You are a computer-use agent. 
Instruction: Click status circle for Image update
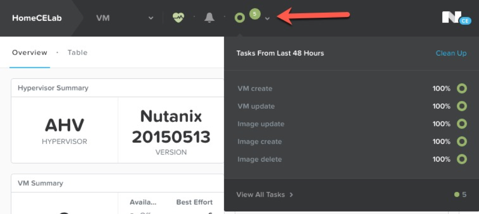point(462,124)
